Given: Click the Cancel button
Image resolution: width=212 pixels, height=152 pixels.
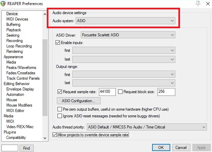Looking at the screenshot, I should click(181, 147).
